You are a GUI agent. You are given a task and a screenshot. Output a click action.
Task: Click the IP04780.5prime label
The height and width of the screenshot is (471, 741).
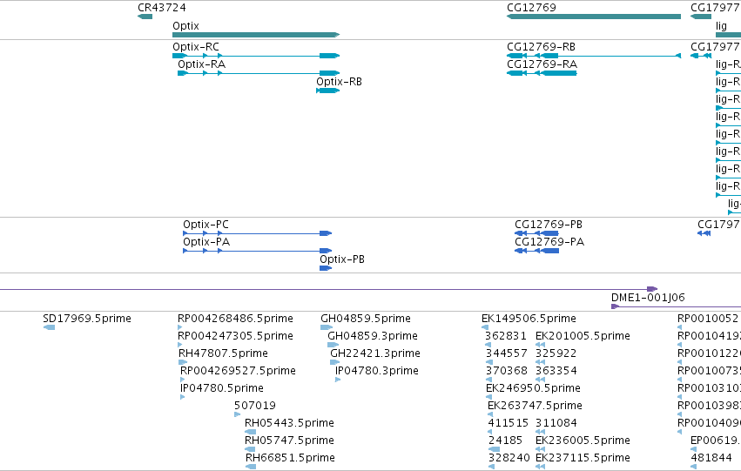click(x=222, y=388)
